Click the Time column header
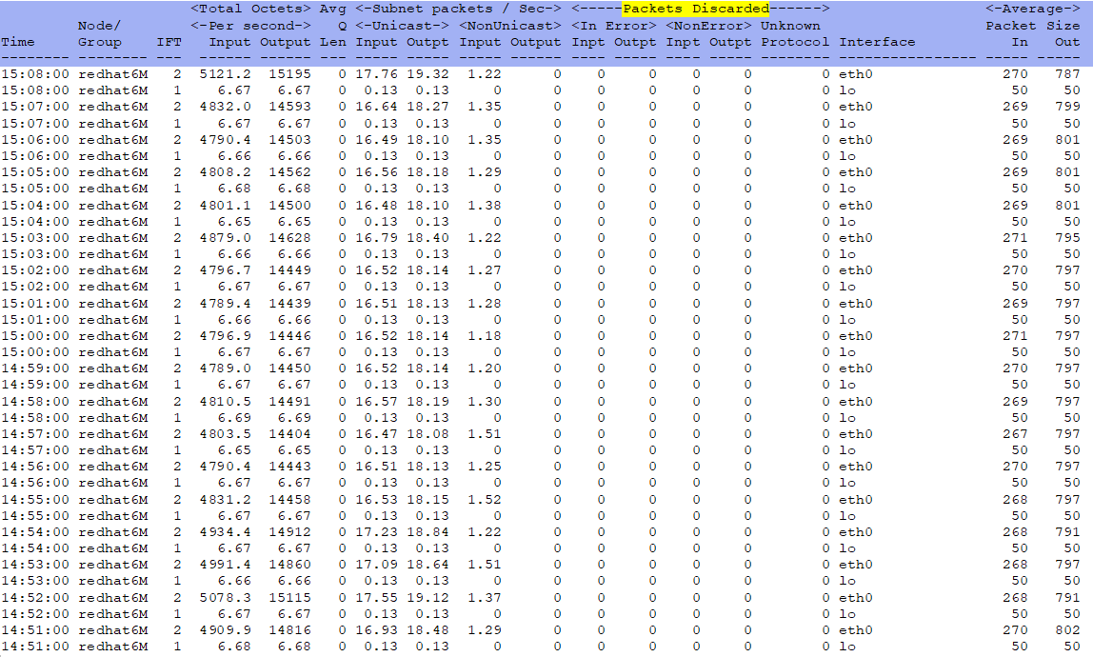Screen dimensions: 1093x657 tap(17, 42)
